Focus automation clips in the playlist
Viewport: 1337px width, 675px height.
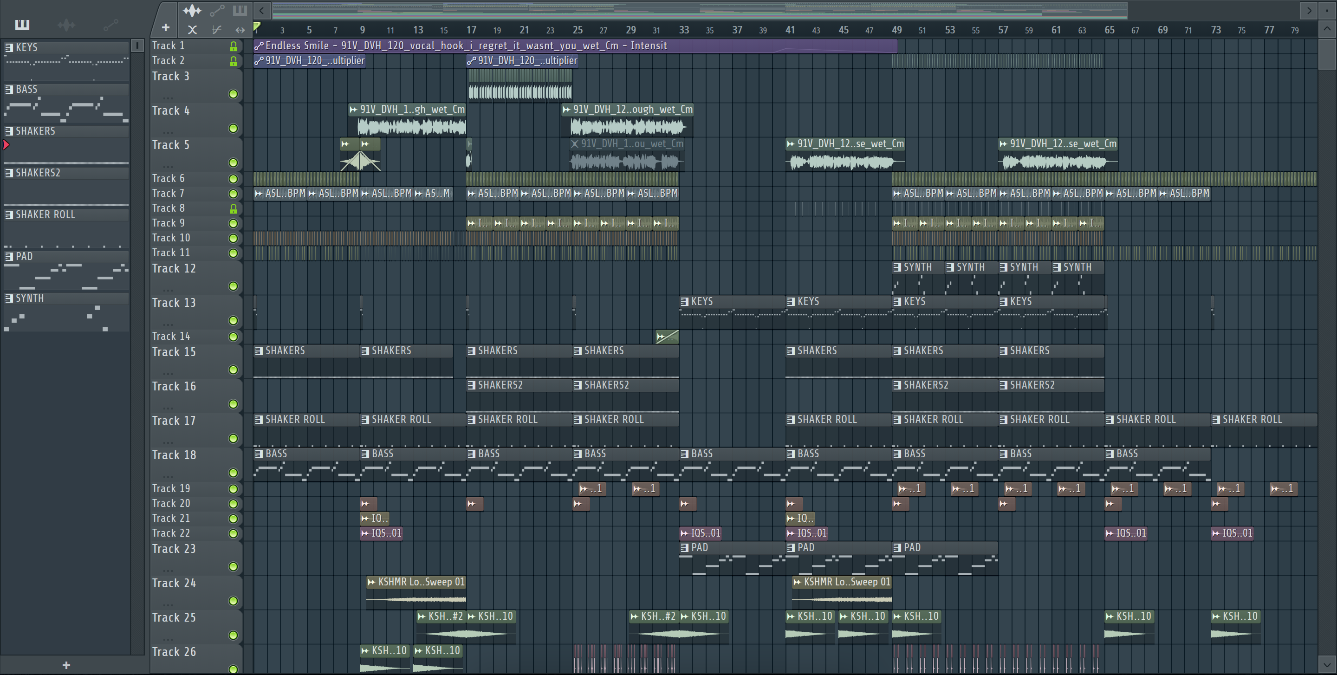[x=217, y=10]
